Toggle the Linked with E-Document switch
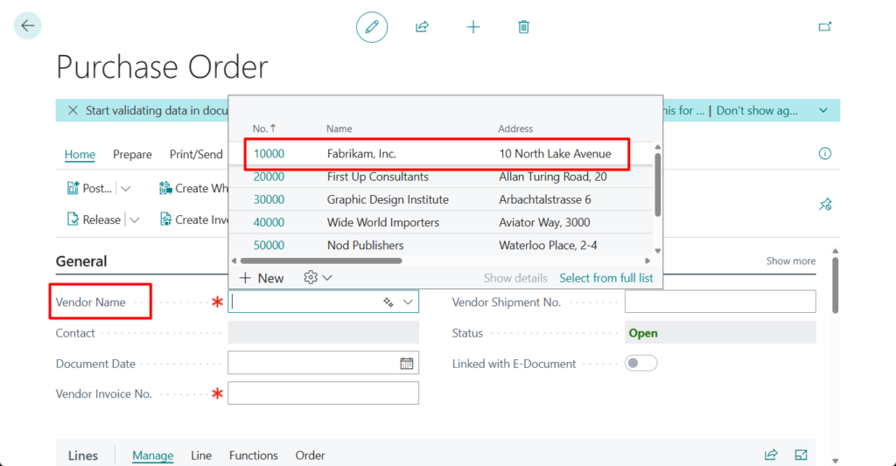896x466 pixels. coord(641,364)
